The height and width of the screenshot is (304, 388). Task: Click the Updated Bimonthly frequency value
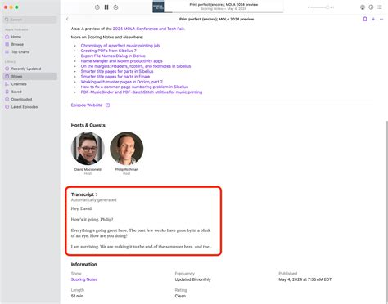[192, 279]
